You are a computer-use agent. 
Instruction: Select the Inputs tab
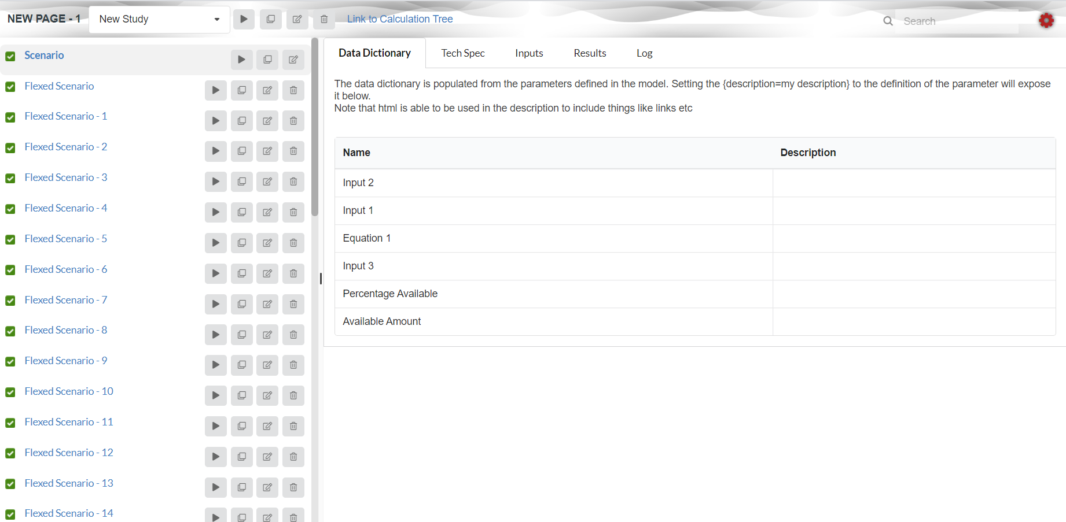[529, 53]
